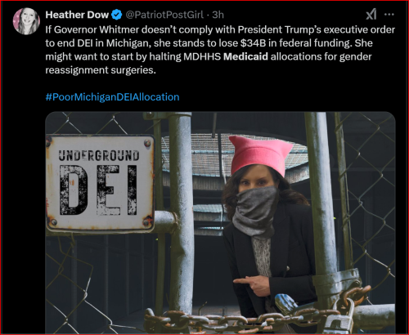The width and height of the screenshot is (409, 335).
Task: Click the blue verified checkmark badge
Action: pyautogui.click(x=117, y=15)
